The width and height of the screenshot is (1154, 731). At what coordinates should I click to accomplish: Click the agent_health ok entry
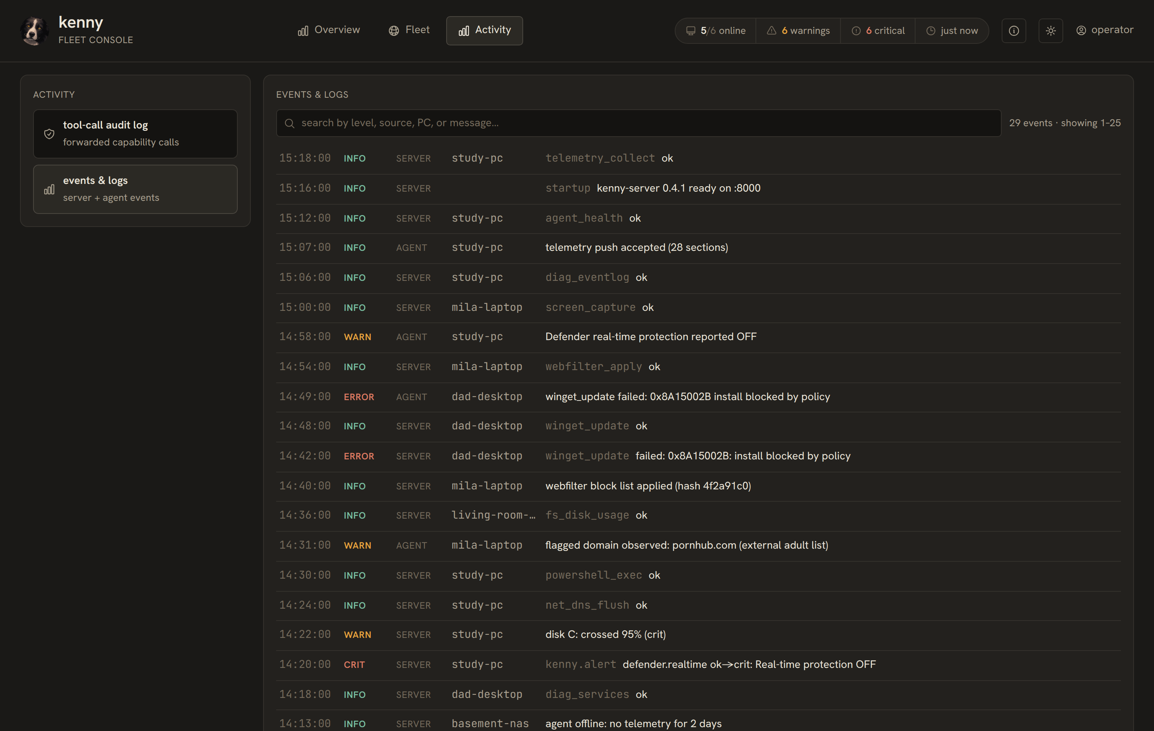pos(593,218)
